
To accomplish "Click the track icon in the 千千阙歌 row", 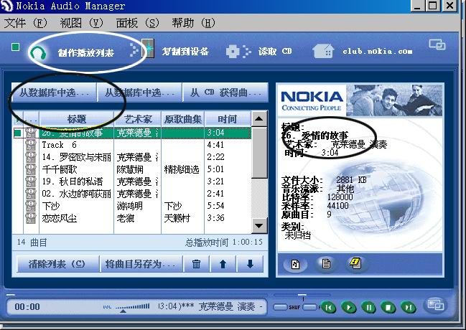I will coord(31,169).
